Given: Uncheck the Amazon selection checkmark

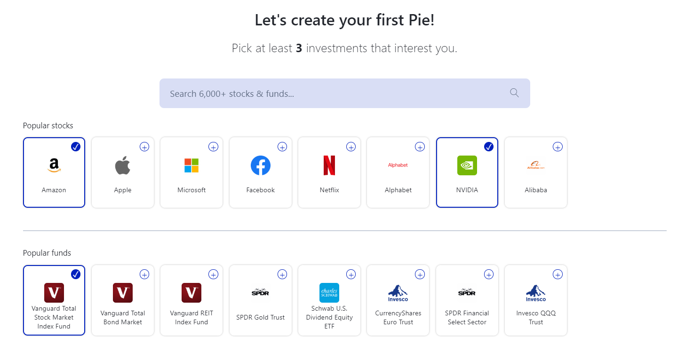Looking at the screenshot, I should (x=76, y=147).
